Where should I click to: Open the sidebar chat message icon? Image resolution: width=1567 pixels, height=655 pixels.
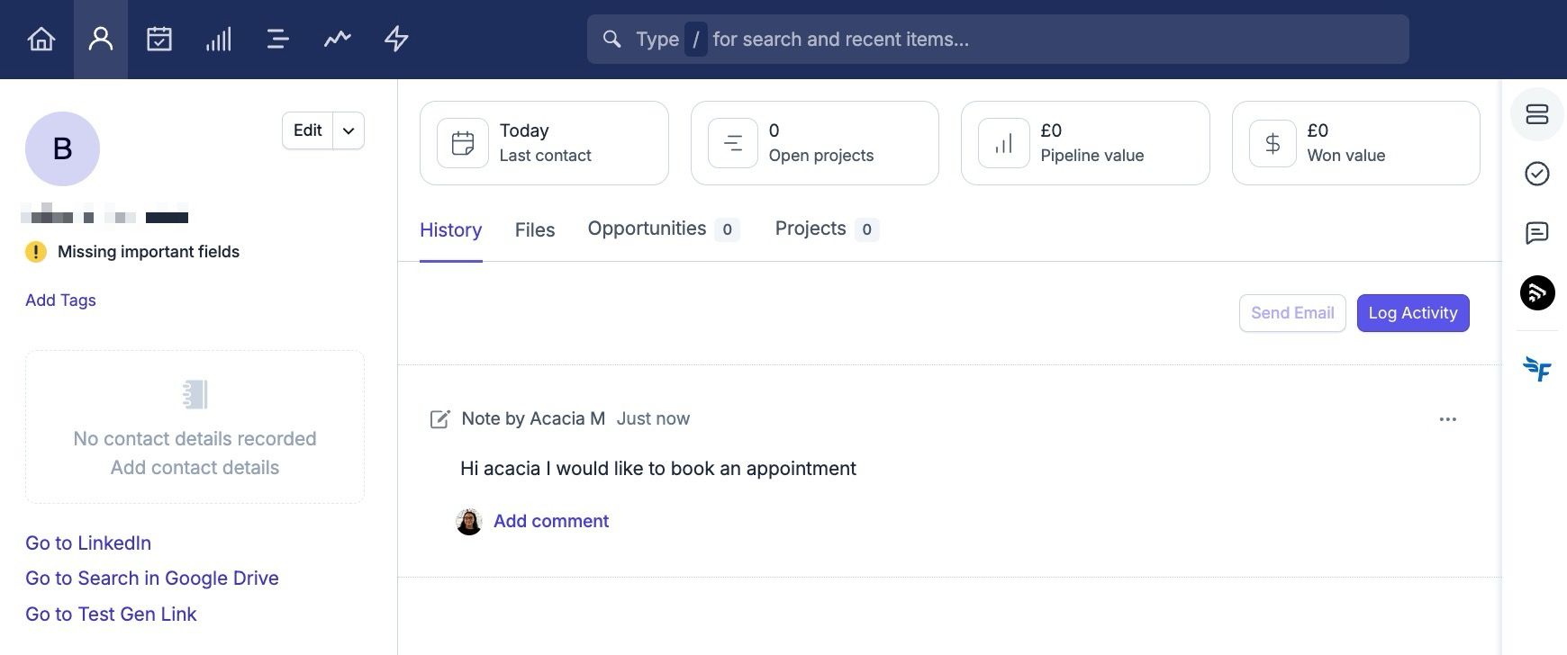click(x=1537, y=233)
